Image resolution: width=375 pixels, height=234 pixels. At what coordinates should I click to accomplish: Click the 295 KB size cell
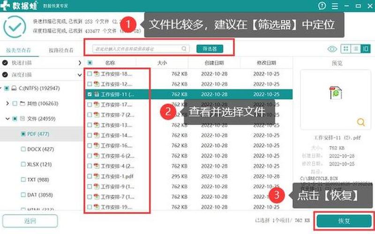[x=180, y=176]
